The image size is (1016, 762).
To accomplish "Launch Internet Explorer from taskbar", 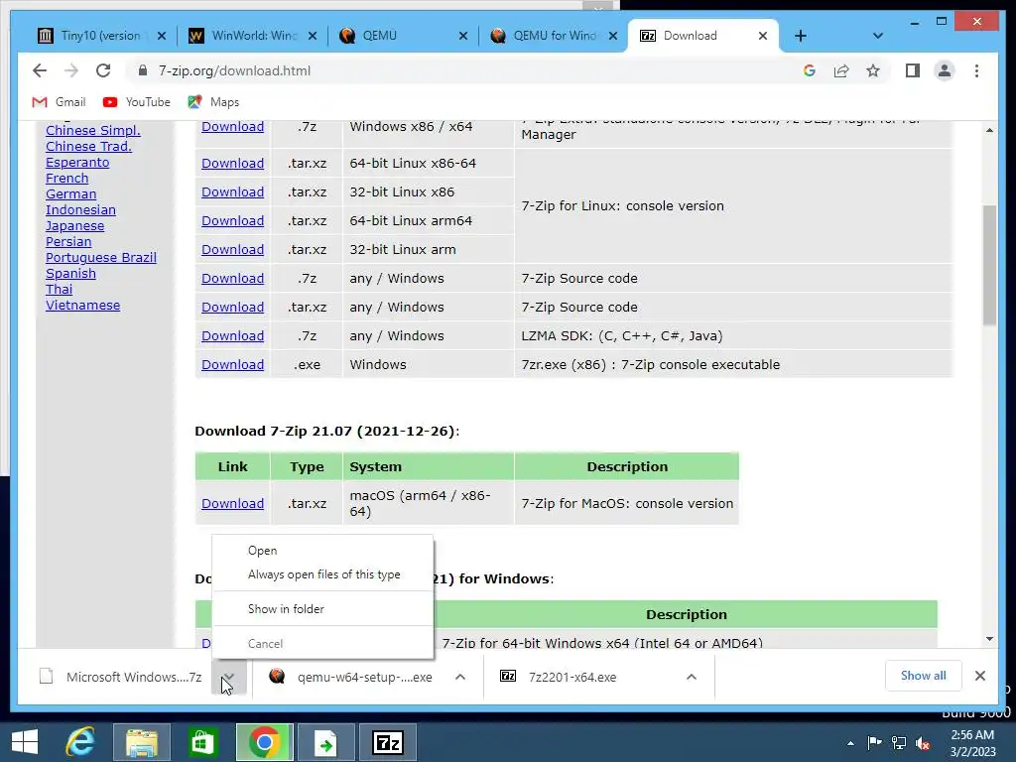I will point(80,742).
